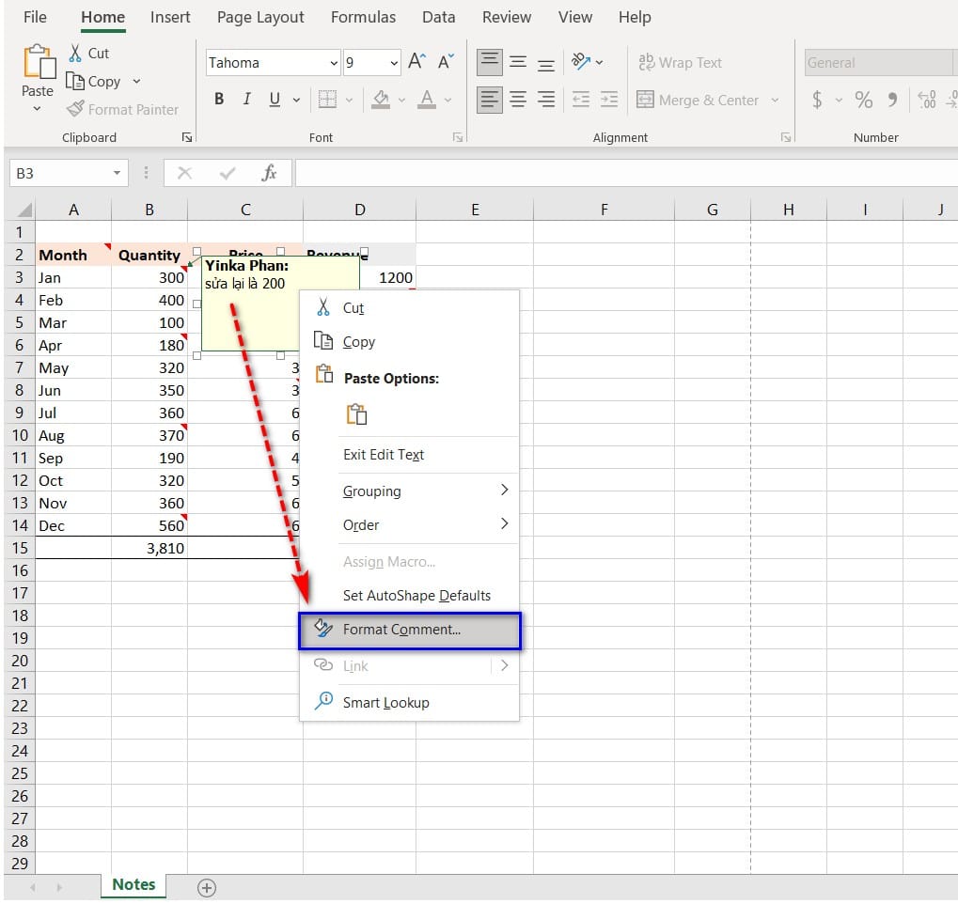Click the Decrease Indent icon
The width and height of the screenshot is (958, 904).
[x=580, y=100]
